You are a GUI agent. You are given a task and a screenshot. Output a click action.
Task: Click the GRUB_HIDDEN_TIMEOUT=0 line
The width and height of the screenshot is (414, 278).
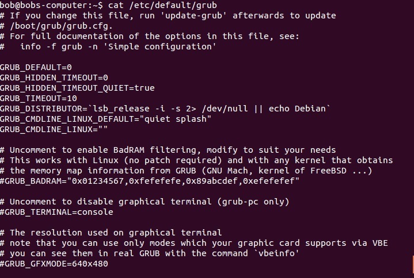(54, 78)
